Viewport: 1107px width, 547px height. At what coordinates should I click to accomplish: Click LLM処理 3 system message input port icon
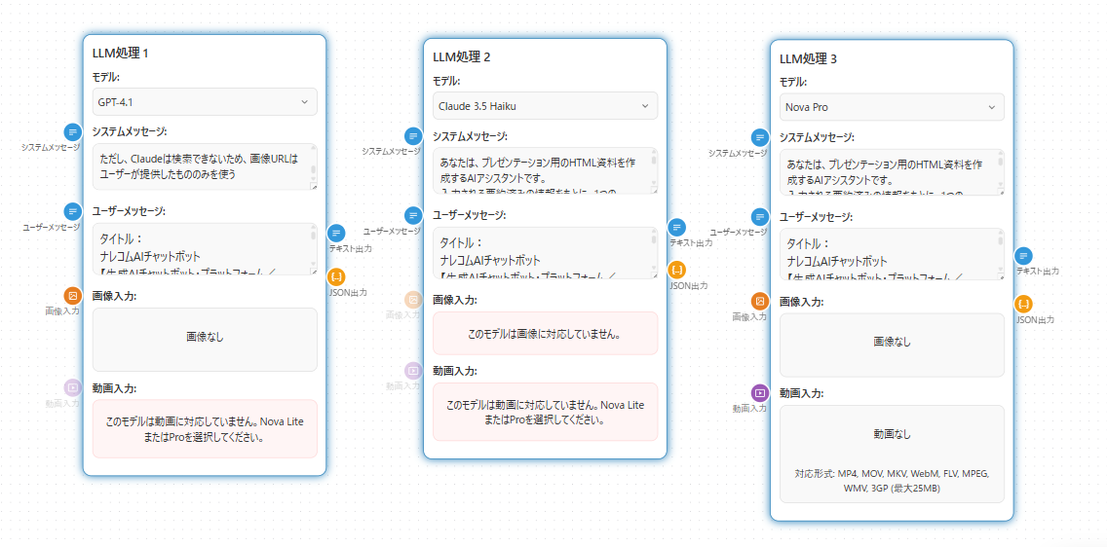pyautogui.click(x=760, y=137)
